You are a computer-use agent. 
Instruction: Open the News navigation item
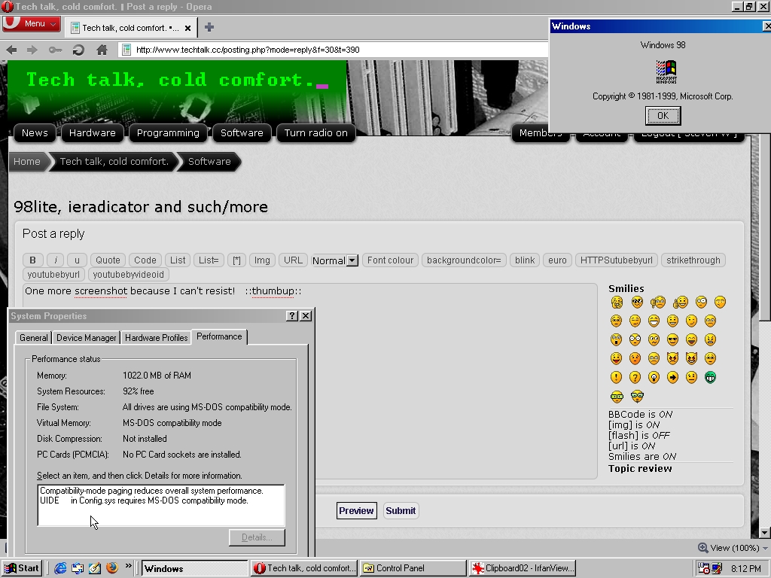click(35, 132)
